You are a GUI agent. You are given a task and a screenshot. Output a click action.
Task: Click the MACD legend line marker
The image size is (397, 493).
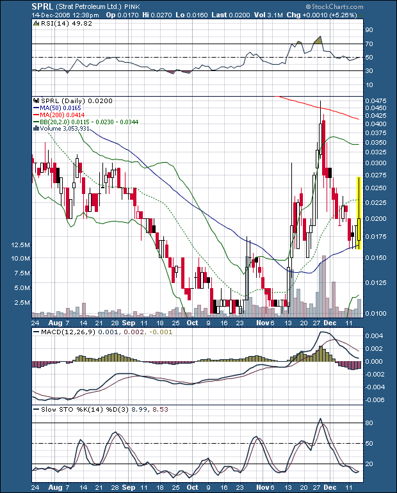tap(36, 332)
